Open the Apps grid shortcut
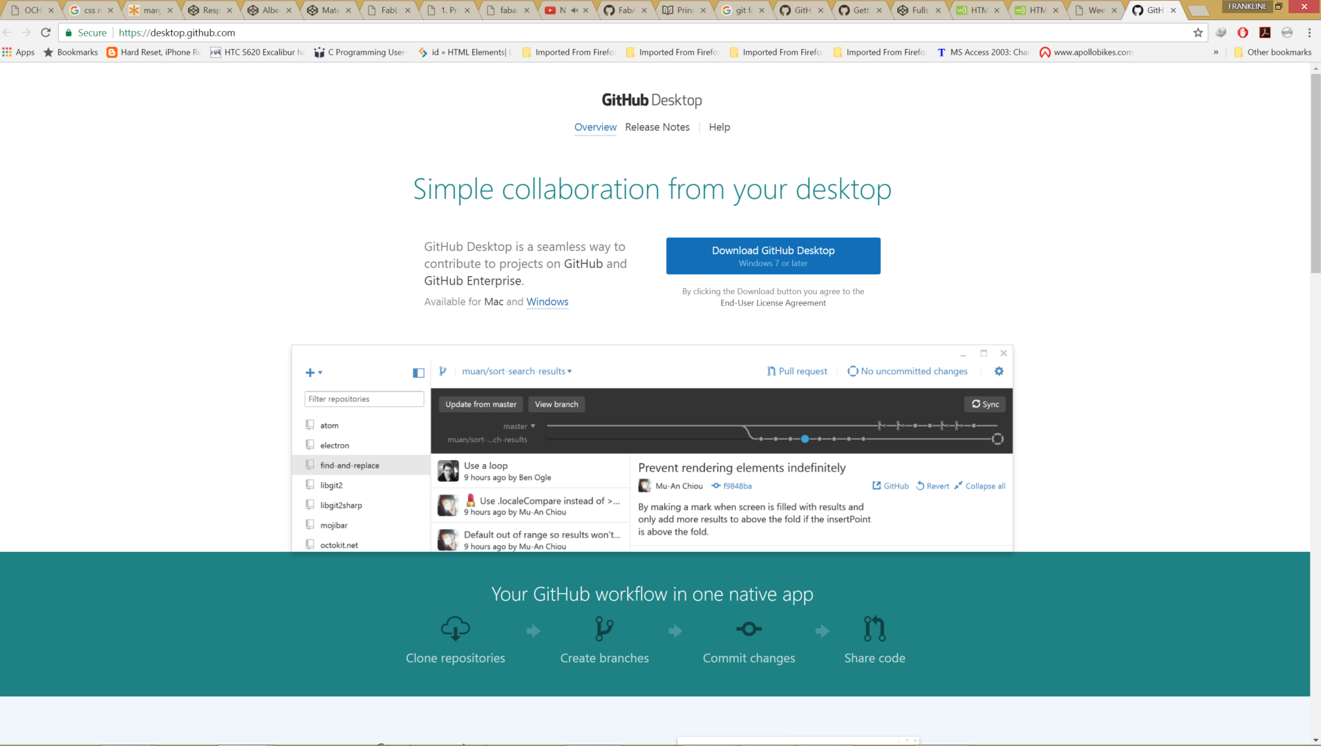 (x=19, y=52)
